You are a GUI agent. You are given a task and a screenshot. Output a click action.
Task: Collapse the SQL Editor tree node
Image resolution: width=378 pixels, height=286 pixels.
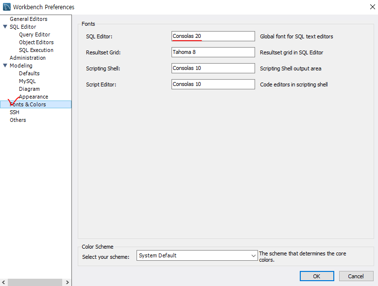[5, 27]
